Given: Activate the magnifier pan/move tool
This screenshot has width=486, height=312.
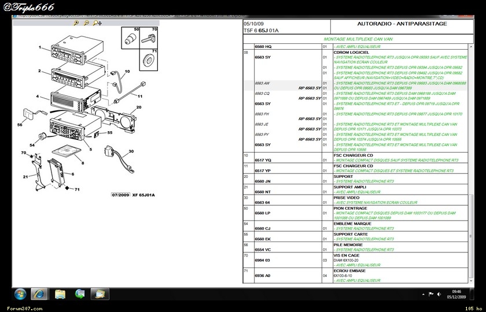Looking at the screenshot, I should [x=97, y=23].
